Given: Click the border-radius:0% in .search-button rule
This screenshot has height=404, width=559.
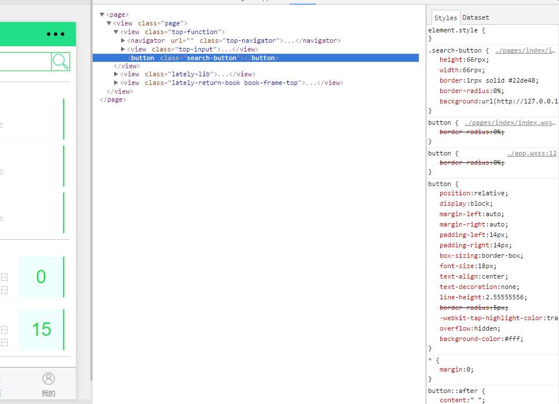Looking at the screenshot, I should coord(472,91).
